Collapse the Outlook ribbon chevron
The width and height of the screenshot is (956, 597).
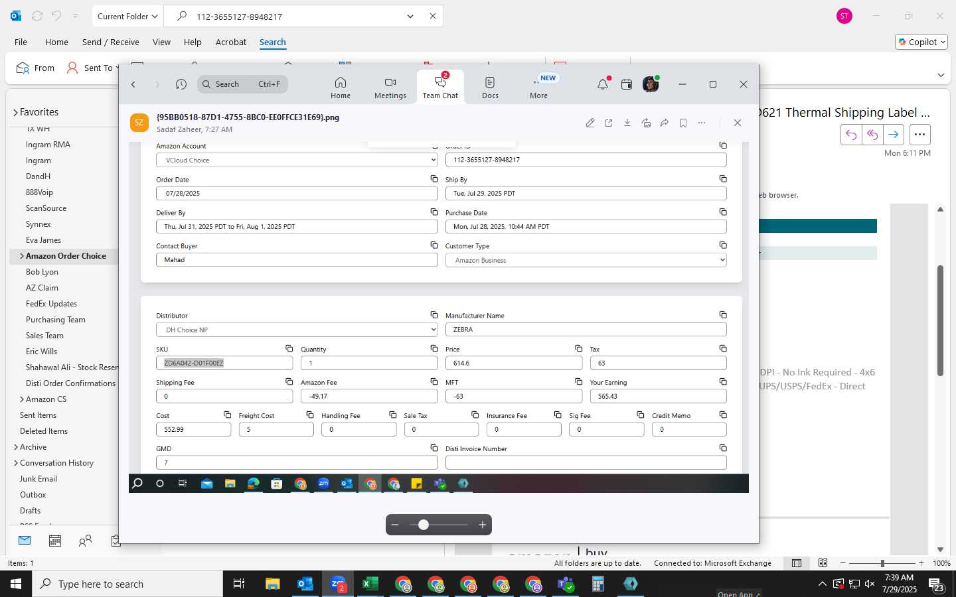pyautogui.click(x=941, y=75)
